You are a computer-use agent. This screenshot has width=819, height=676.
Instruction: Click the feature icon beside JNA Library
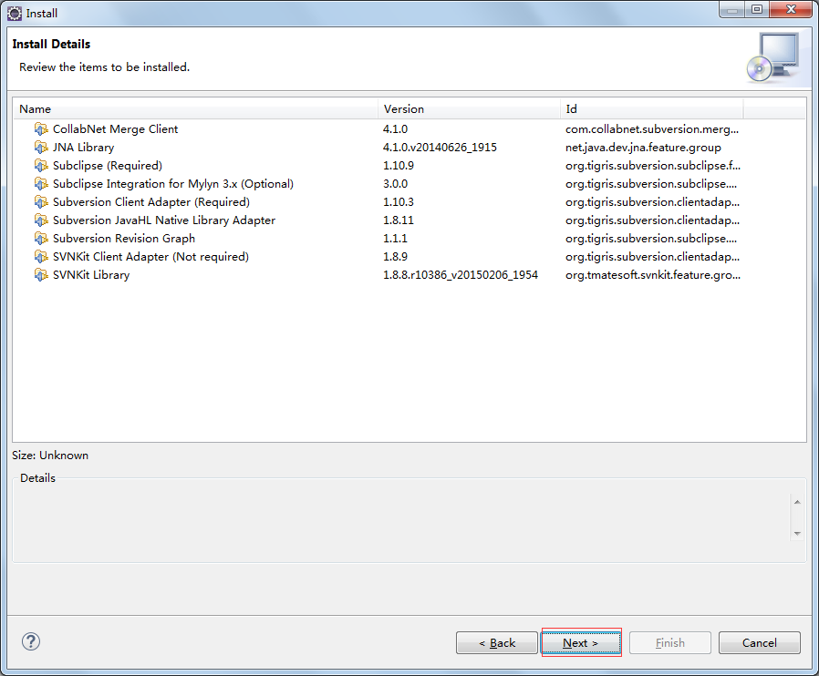[41, 147]
